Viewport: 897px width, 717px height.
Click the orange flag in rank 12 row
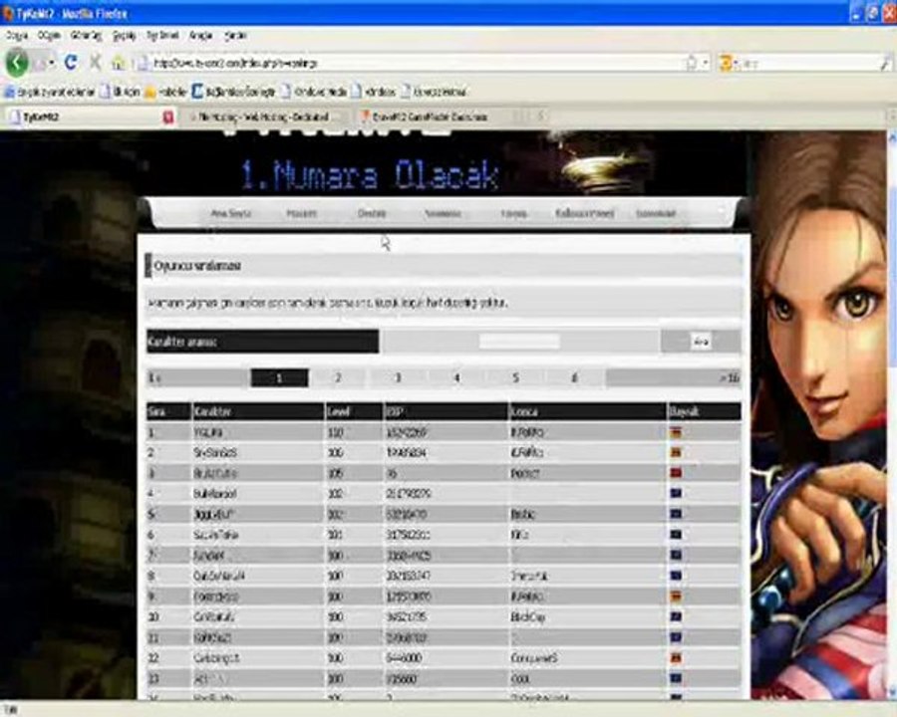(676, 657)
